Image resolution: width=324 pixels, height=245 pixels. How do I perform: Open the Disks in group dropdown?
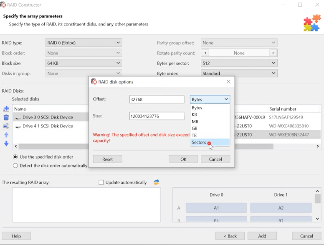(x=84, y=73)
